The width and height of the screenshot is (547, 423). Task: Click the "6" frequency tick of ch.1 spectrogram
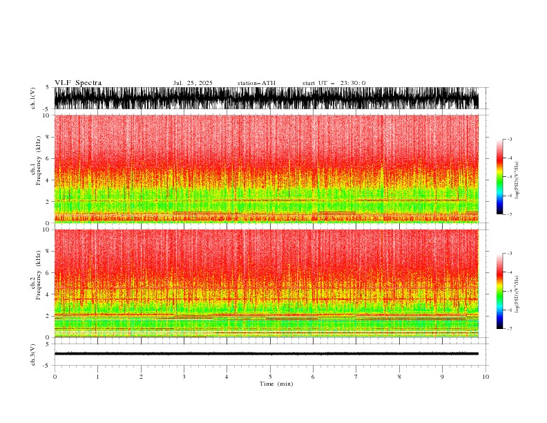(49, 158)
